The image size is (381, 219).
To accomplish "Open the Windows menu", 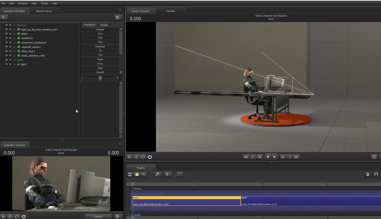I will (x=23, y=3).
